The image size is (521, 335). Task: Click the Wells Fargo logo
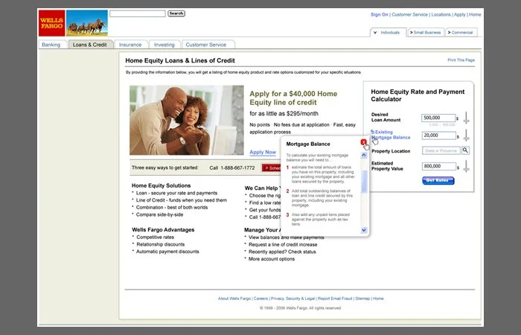(x=52, y=23)
